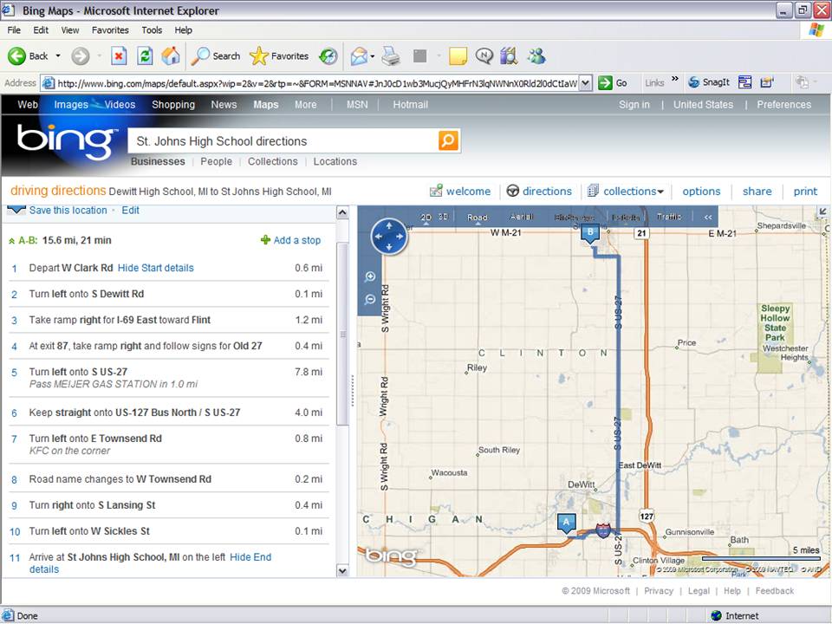Click the Sign in link
This screenshot has width=832, height=624.
coord(634,105)
